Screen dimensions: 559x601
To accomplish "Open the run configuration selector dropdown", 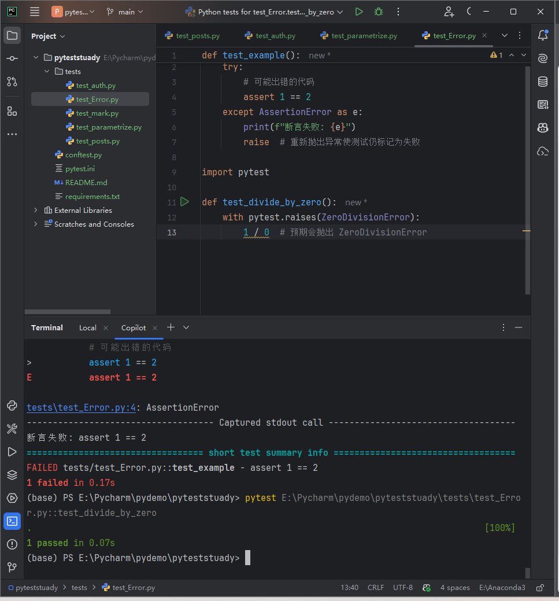I will (264, 12).
